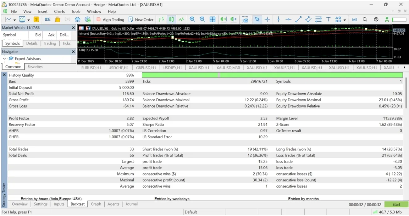Screen dimensions: 409x216
Task: Open the profiles dropdown arrow
Action: coord(29,20)
